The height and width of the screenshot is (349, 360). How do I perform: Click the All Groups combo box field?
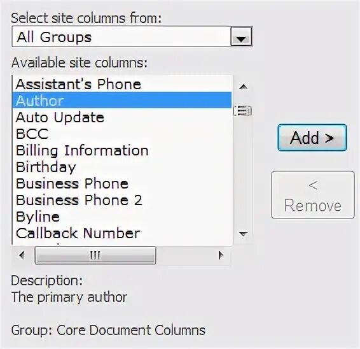tap(132, 37)
